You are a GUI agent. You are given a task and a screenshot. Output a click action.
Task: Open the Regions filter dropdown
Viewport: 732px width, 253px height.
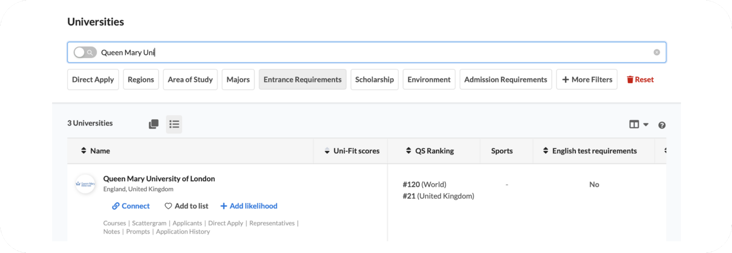pos(141,80)
